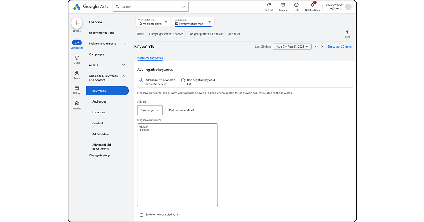Open the Help question mark icon

coord(296,5)
